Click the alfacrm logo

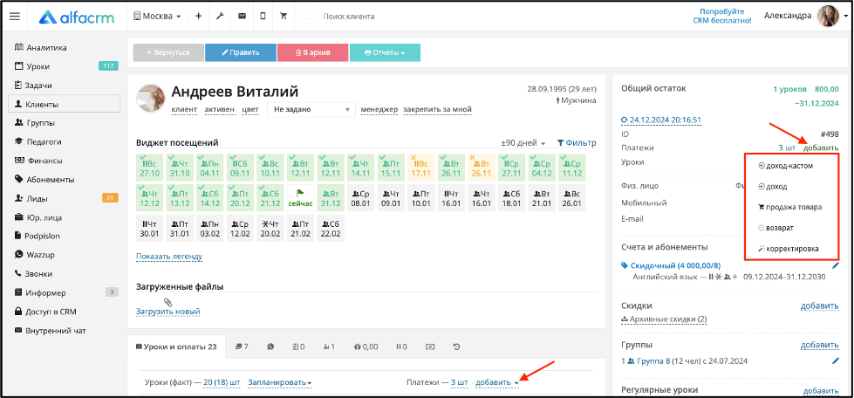77,17
